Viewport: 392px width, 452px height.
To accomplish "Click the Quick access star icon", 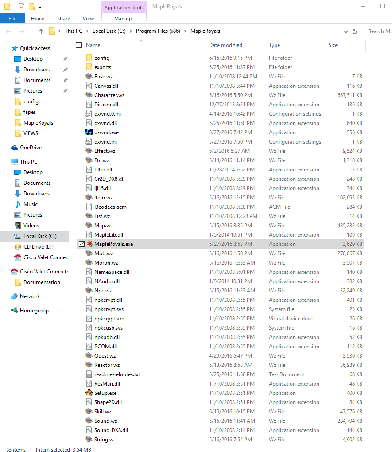I will click(x=15, y=48).
